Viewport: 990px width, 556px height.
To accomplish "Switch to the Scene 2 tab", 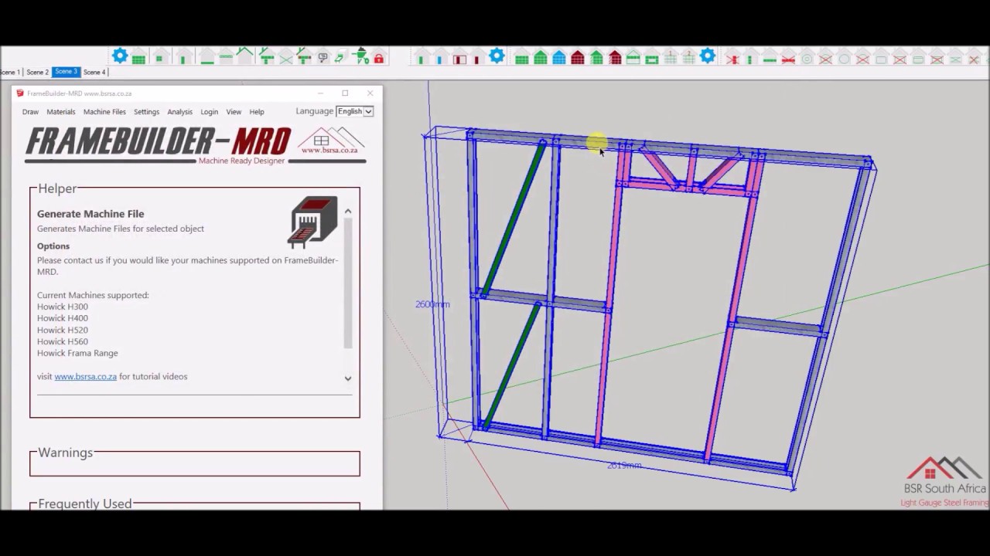I will coord(37,72).
